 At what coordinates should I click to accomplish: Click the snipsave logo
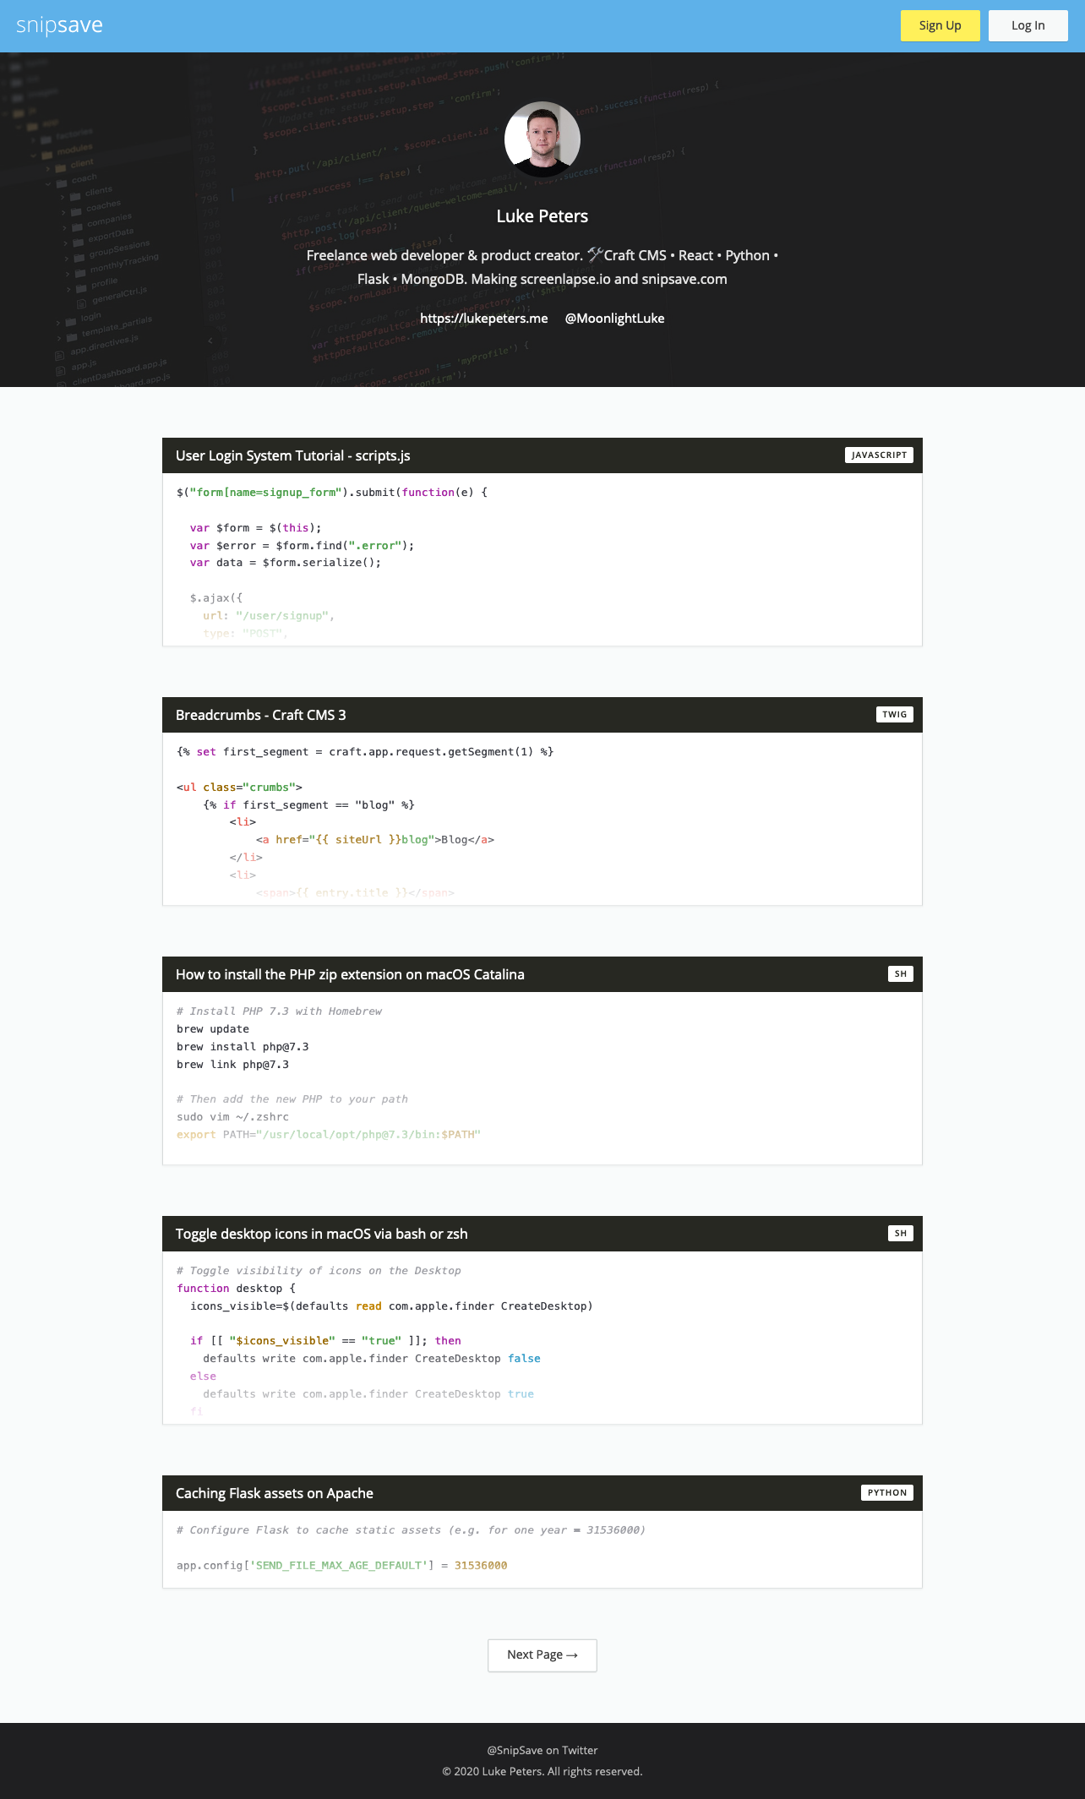[59, 25]
